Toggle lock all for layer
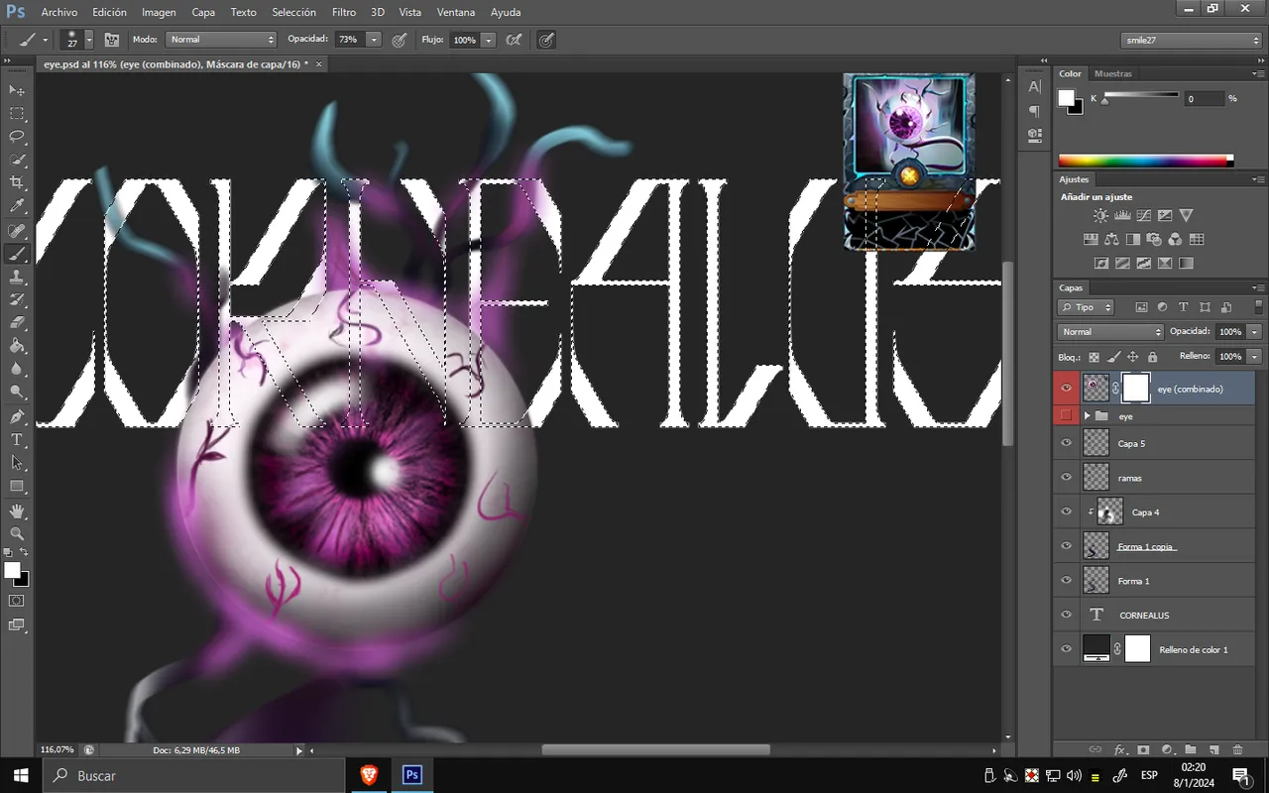Image resolution: width=1269 pixels, height=793 pixels. pyautogui.click(x=1152, y=357)
